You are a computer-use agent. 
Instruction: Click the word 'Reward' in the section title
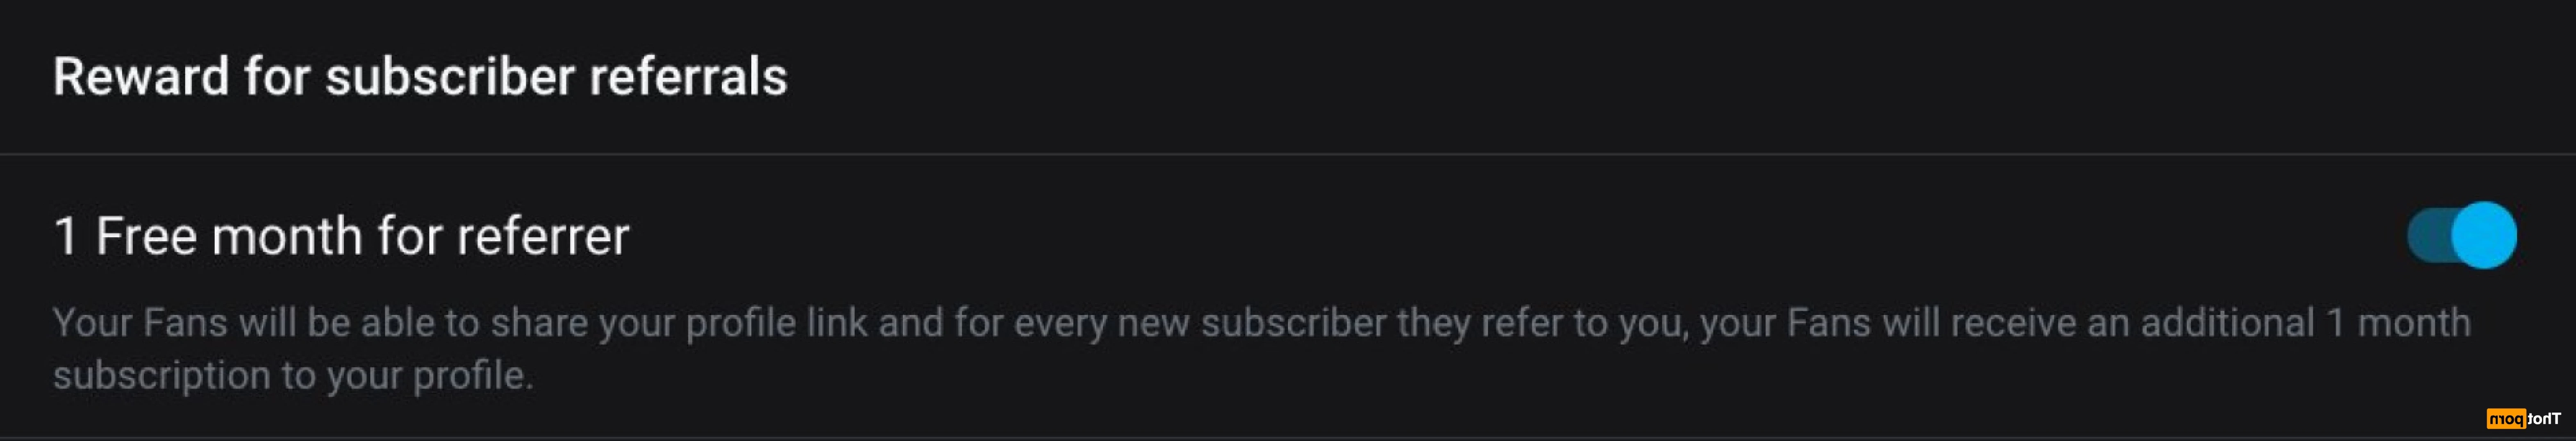[x=141, y=76]
